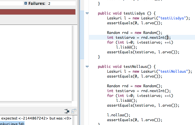Click rnd.nextInt() in the testLisäys method
This screenshot has width=195, height=125.
point(155,37)
